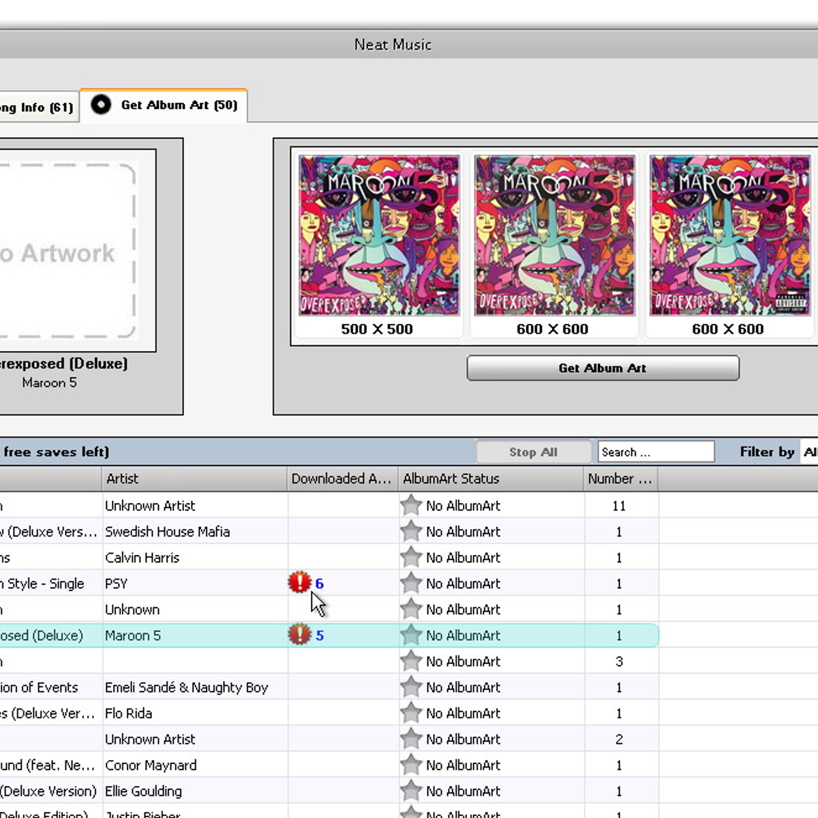818x818 pixels.
Task: Click inside the Search field
Action: pyautogui.click(x=654, y=451)
